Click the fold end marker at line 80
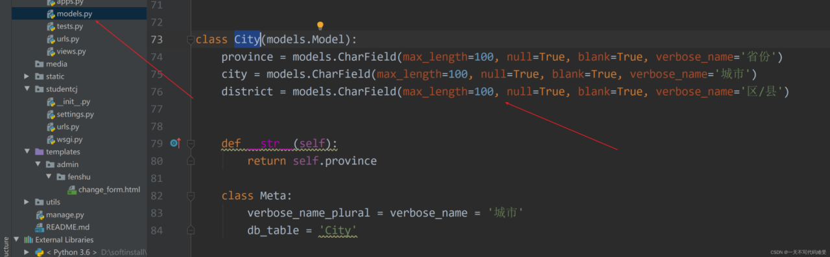 [x=191, y=161]
